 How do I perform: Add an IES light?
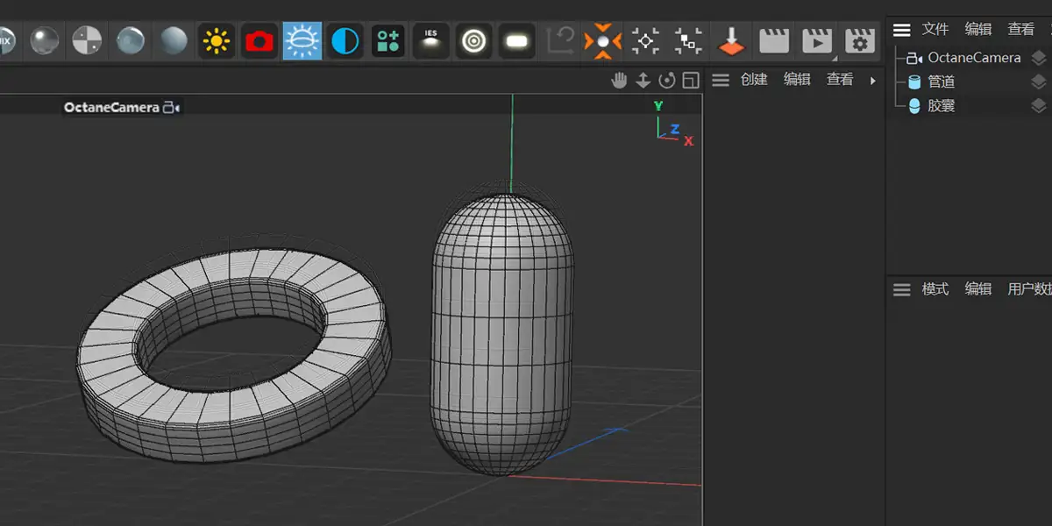tap(430, 40)
